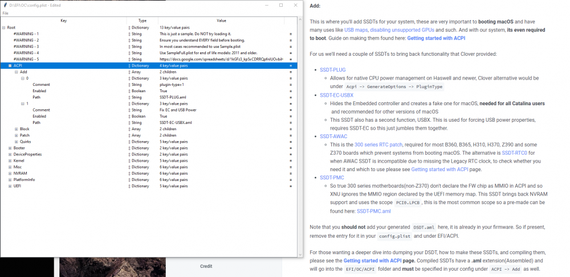The image size is (570, 277).
Task: Click the type arrows of first Enabled Boolean
Action: click(129, 91)
